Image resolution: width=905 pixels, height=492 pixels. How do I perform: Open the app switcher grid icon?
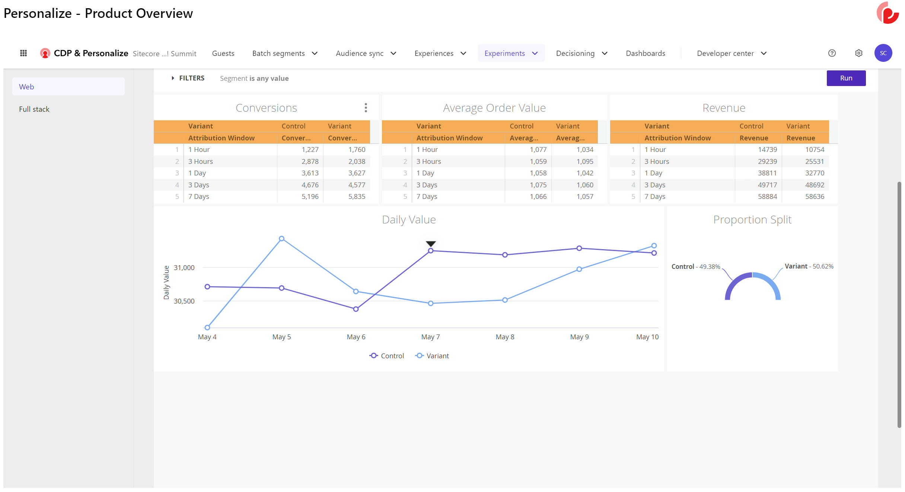tap(23, 53)
